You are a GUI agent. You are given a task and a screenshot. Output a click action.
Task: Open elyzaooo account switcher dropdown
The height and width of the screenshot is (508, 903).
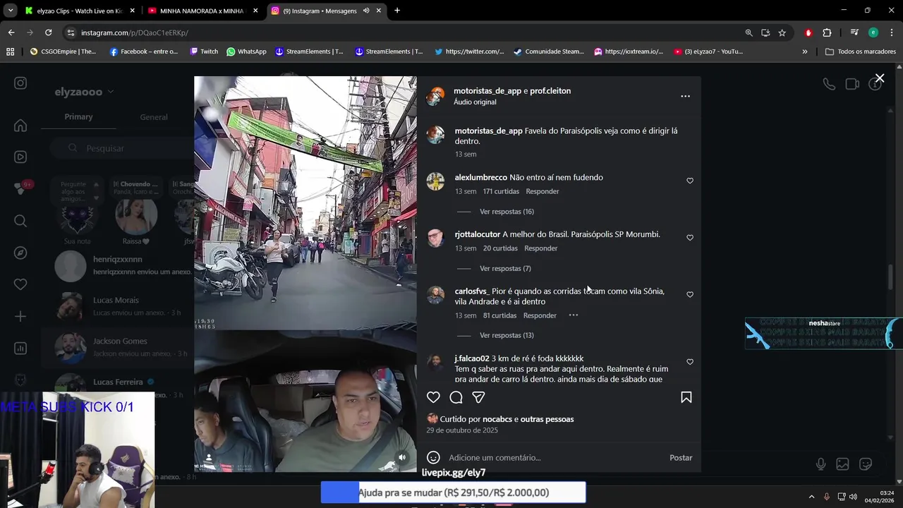click(x=84, y=92)
